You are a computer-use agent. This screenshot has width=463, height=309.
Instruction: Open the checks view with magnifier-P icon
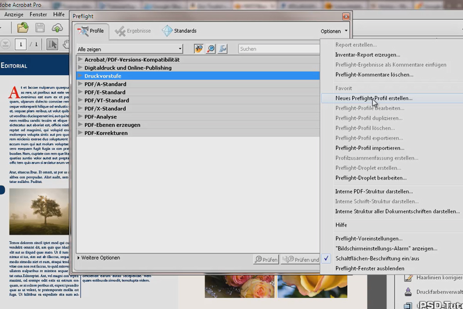pos(210,49)
